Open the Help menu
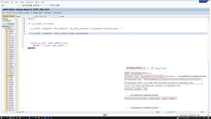Image resolution: width=211 pixels, height=119 pixels. point(43,2)
